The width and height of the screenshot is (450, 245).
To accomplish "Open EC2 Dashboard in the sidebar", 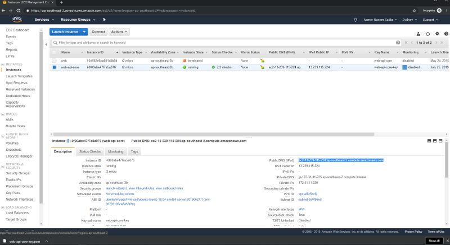I will pos(17,30).
